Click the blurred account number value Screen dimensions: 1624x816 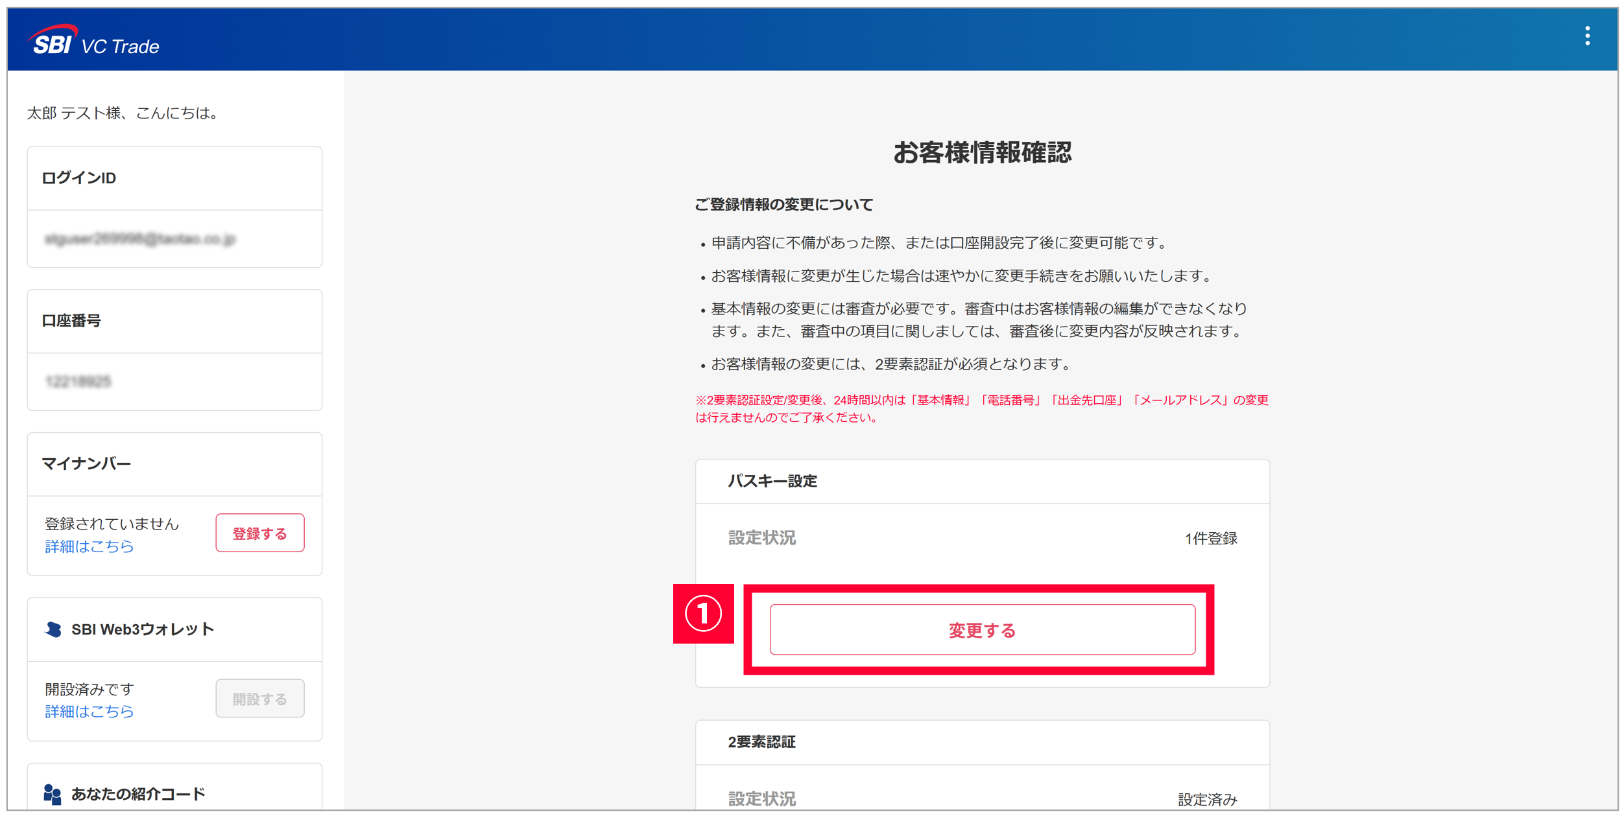tap(78, 382)
